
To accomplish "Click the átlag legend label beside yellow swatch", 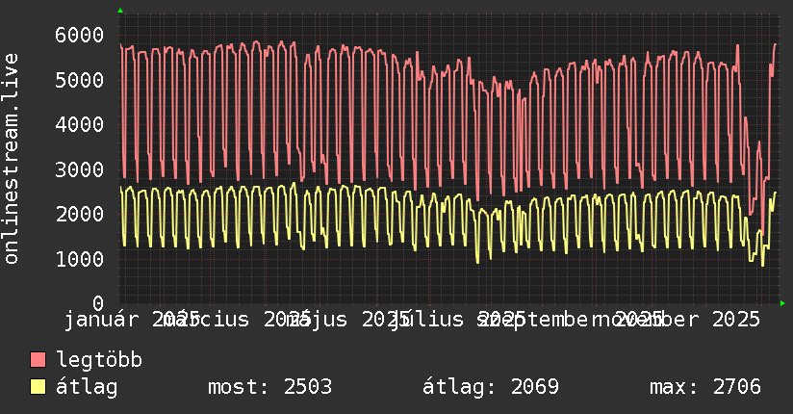I will click(87, 387).
